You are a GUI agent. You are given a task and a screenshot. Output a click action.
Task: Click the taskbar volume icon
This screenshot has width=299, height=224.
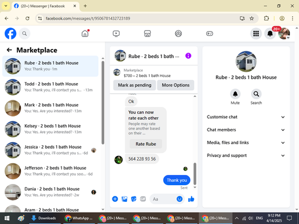251,218
